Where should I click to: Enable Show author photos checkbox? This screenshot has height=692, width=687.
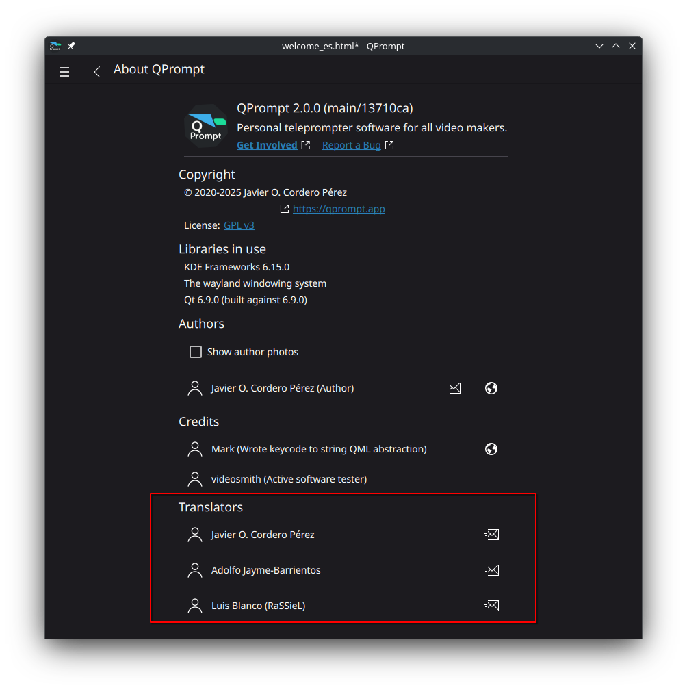(196, 352)
